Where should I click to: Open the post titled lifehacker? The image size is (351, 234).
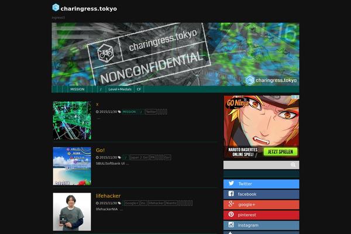tap(108, 196)
